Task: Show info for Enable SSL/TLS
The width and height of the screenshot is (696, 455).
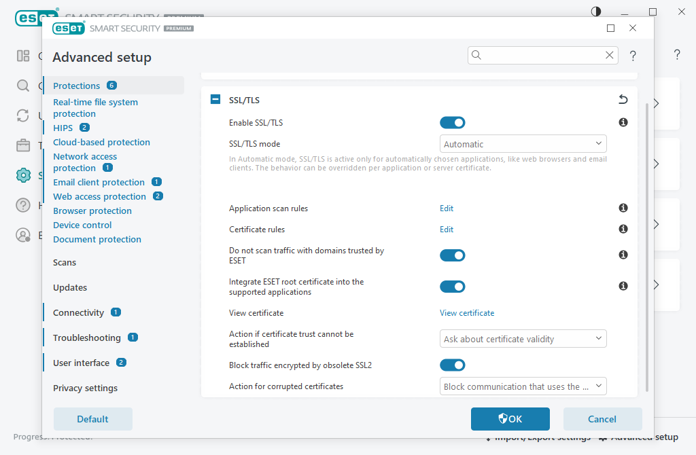Action: click(623, 122)
